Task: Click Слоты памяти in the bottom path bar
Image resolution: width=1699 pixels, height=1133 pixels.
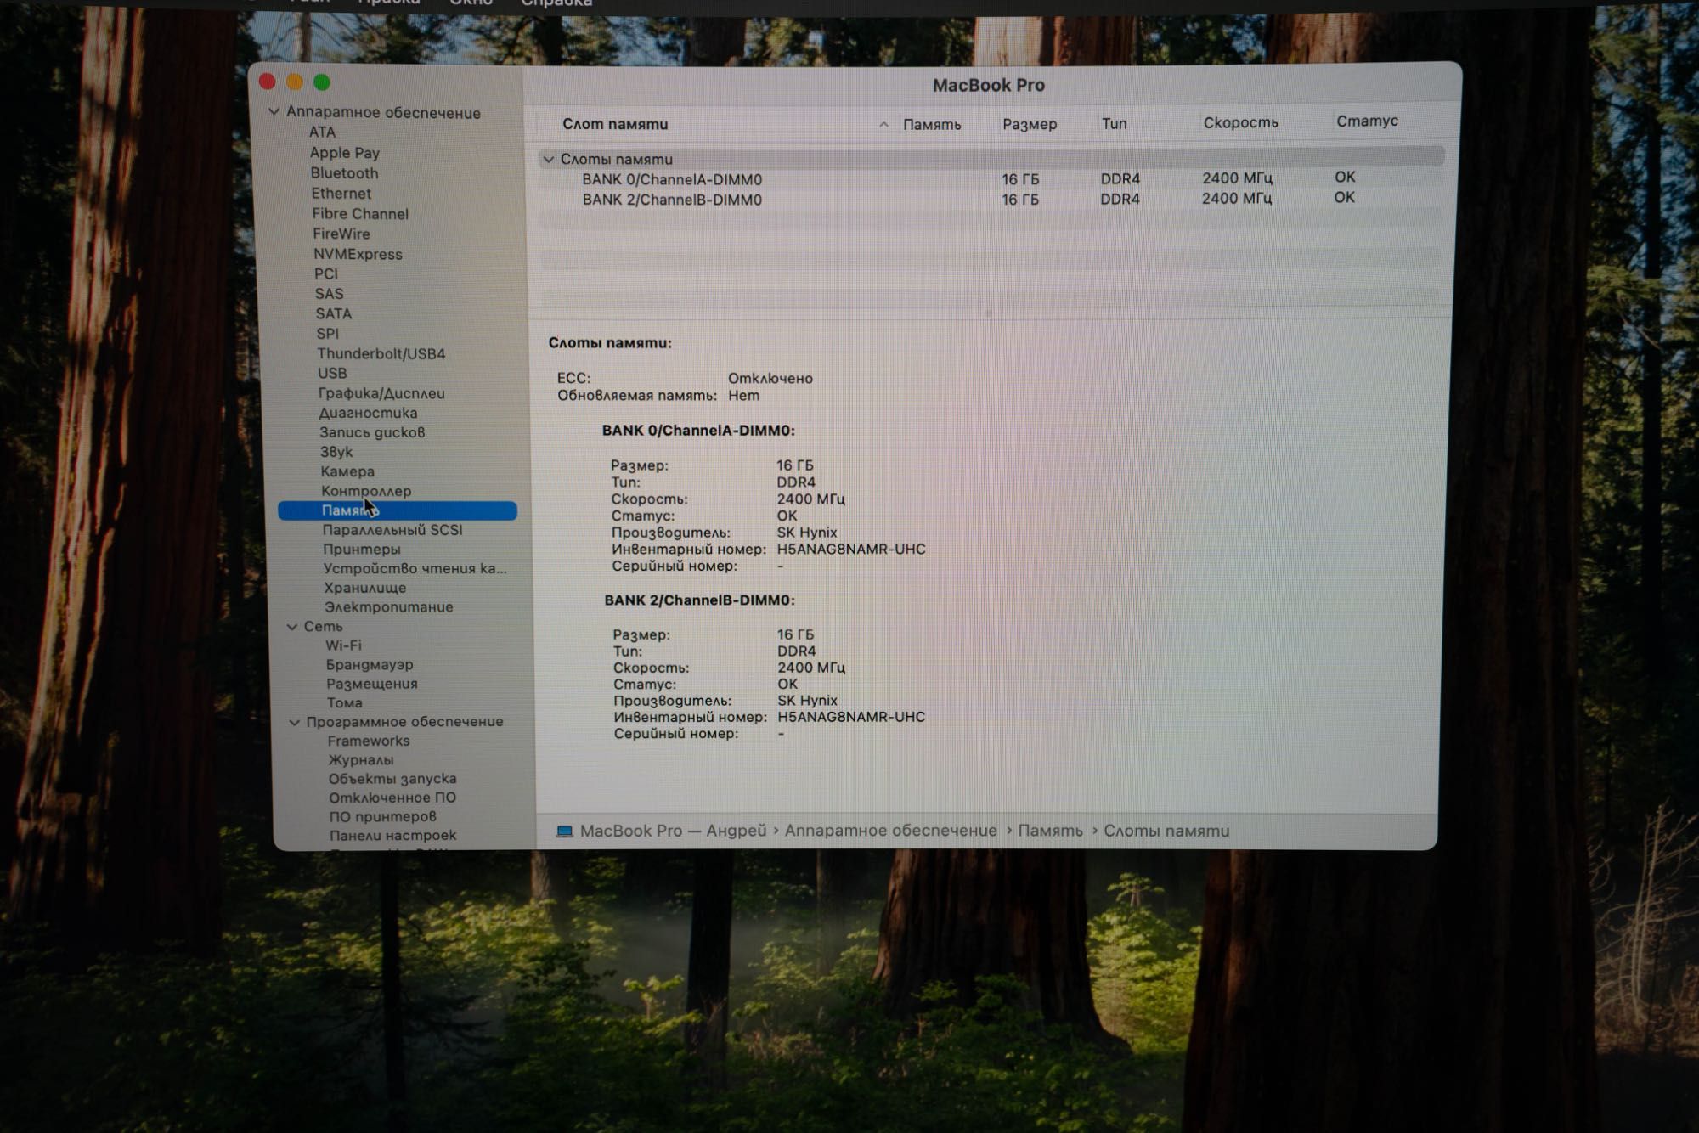Action: click(x=1166, y=831)
